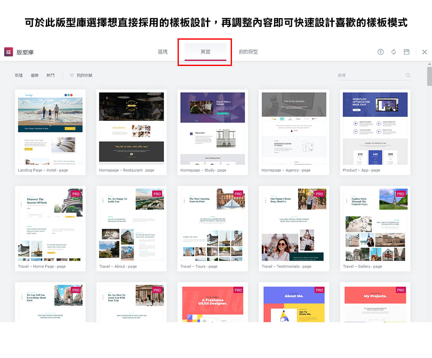Click the PRO badge on Travel – Gallery
Screen dimensions: 432x358
click(x=400, y=194)
